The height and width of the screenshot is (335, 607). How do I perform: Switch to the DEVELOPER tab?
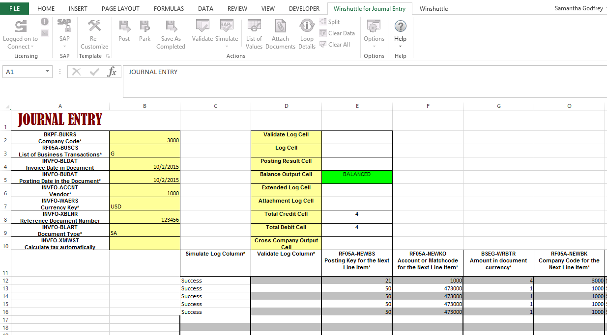tap(304, 8)
